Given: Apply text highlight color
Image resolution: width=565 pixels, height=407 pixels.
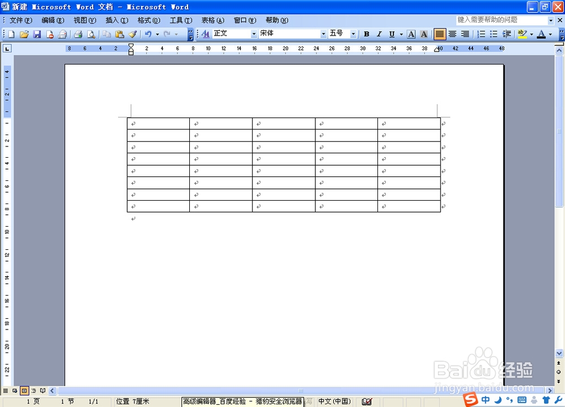Looking at the screenshot, I should click(522, 34).
